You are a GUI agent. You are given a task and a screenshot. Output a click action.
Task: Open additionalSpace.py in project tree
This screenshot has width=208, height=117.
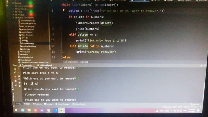[27, 21]
